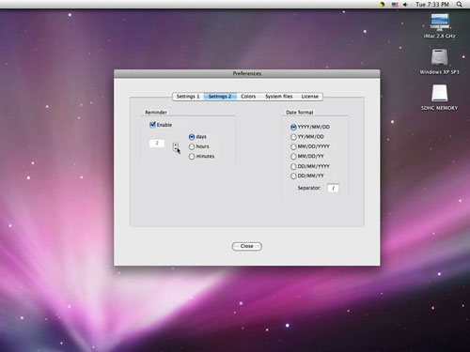Choose DD/MM/YYYY date format

(x=293, y=166)
